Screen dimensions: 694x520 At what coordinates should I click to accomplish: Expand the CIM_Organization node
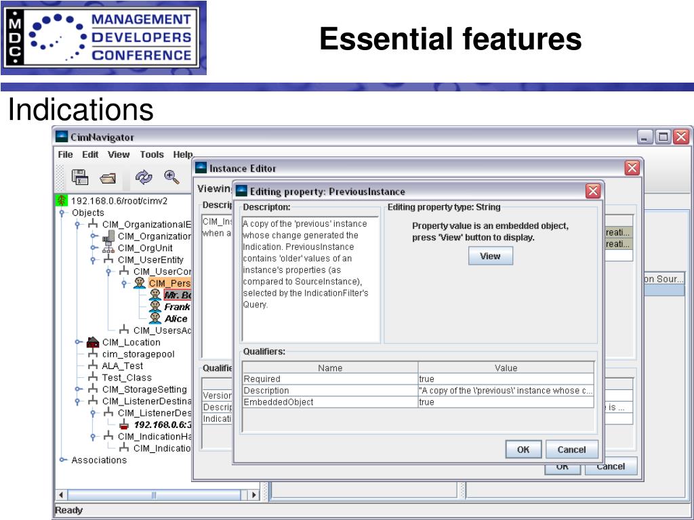coord(94,236)
